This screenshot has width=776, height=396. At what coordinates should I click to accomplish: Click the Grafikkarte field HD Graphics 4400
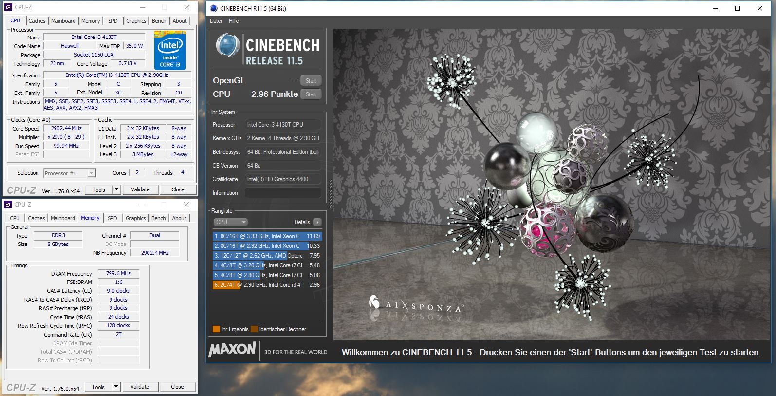point(283,179)
